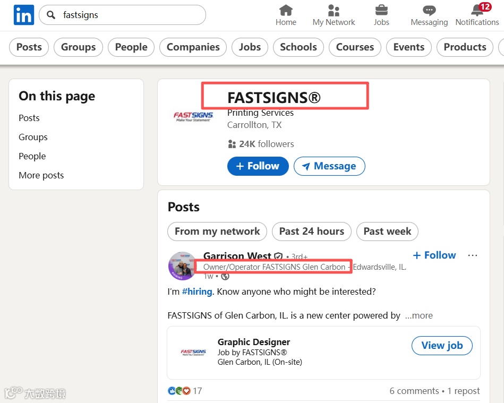This screenshot has width=504, height=403.
Task: Jump to Posts in On this page
Action: pyautogui.click(x=29, y=118)
